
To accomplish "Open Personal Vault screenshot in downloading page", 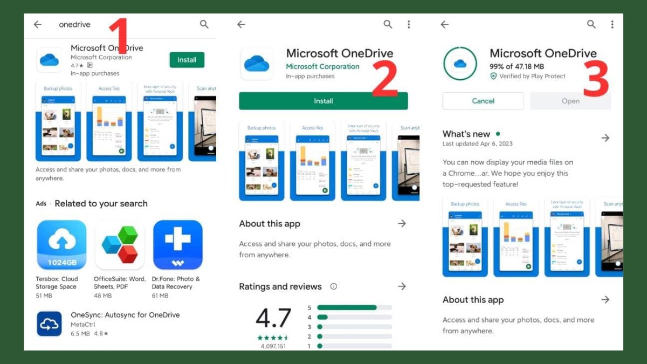I will (567, 237).
